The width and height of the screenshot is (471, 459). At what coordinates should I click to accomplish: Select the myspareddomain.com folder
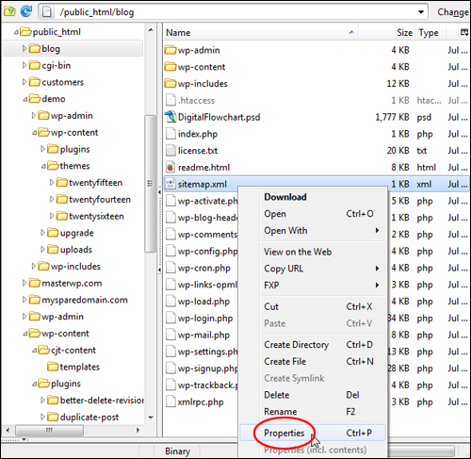pos(85,300)
